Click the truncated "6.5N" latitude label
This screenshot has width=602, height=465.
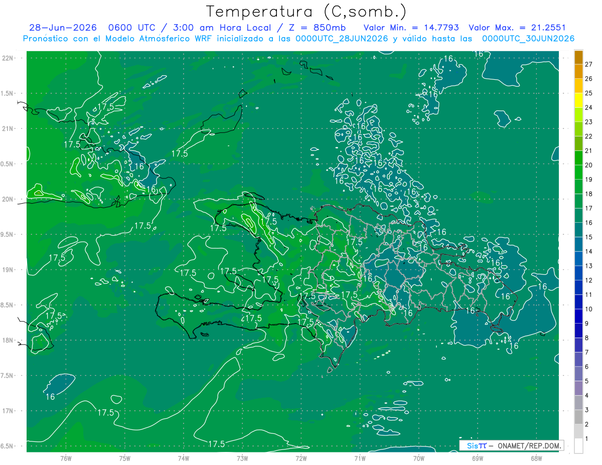pyautogui.click(x=8, y=446)
